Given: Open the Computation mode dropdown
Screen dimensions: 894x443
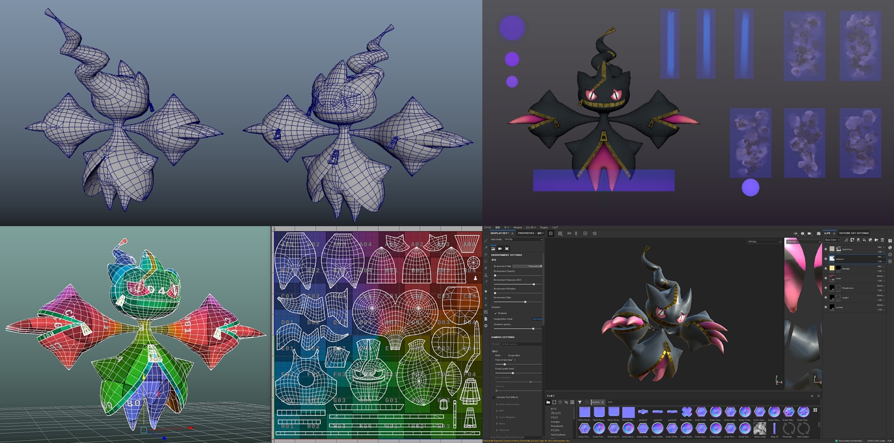Looking at the screenshot, I should pyautogui.click(x=537, y=319).
